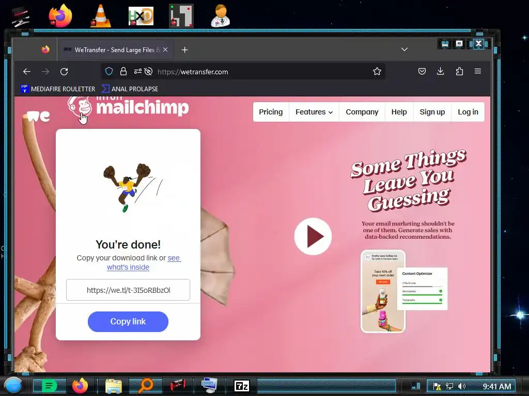Open the Start menu orb
This screenshot has height=396, width=529.
[x=13, y=386]
